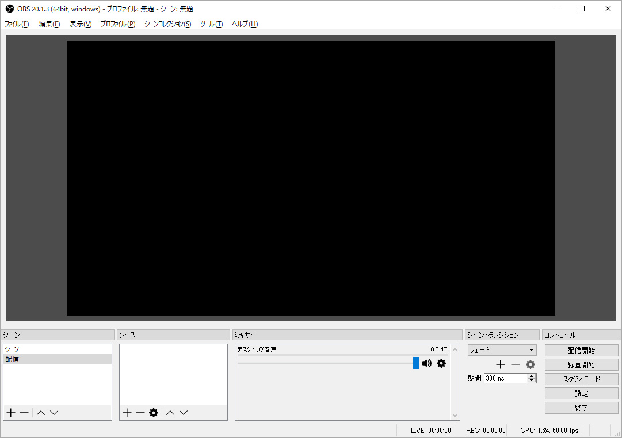Click REC: 00:00:00 status entry
Screen dimensions: 622x438
[x=486, y=430]
